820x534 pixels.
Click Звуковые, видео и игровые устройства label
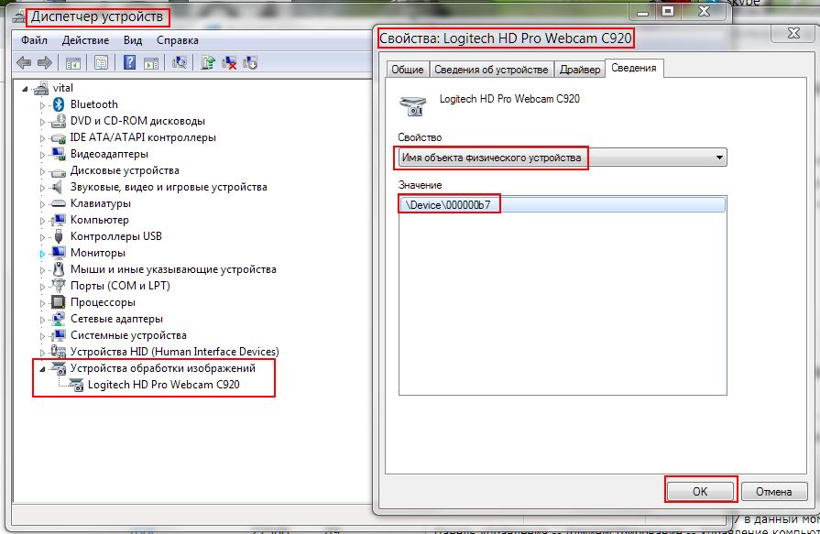click(169, 187)
